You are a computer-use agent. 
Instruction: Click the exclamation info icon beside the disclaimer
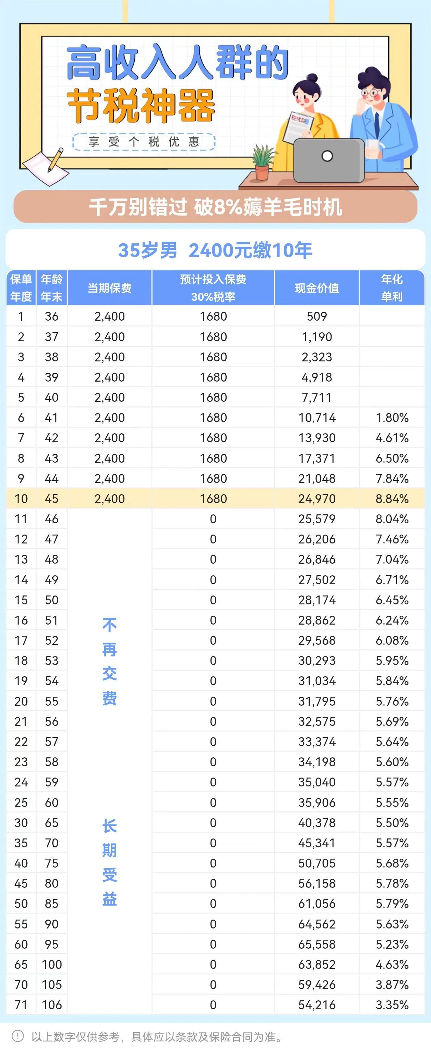[x=17, y=1036]
